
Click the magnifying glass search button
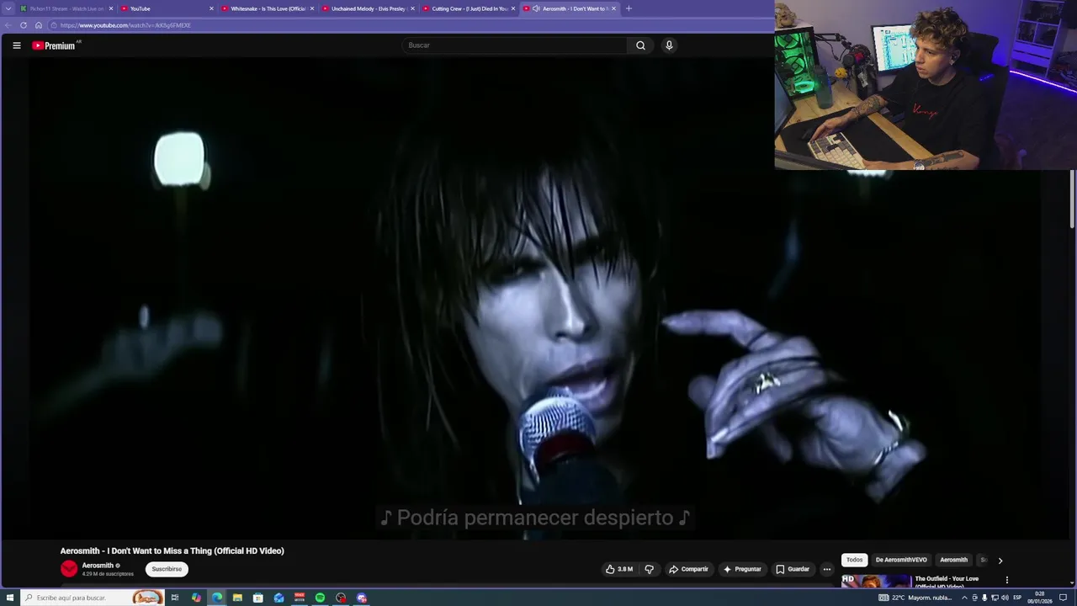(x=640, y=45)
